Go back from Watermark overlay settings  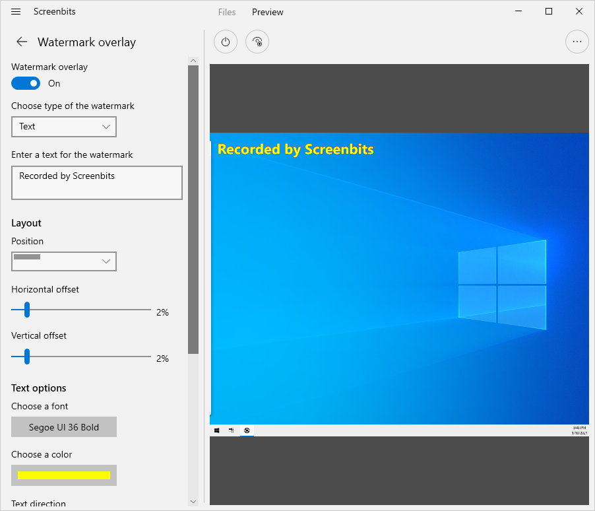[22, 42]
